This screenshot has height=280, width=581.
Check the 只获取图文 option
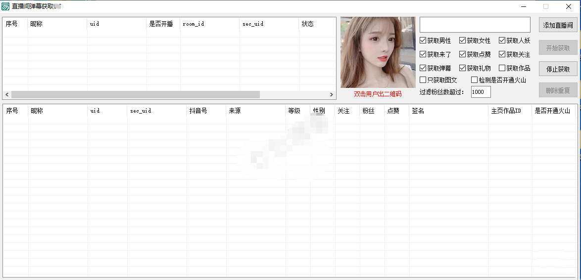(x=423, y=80)
